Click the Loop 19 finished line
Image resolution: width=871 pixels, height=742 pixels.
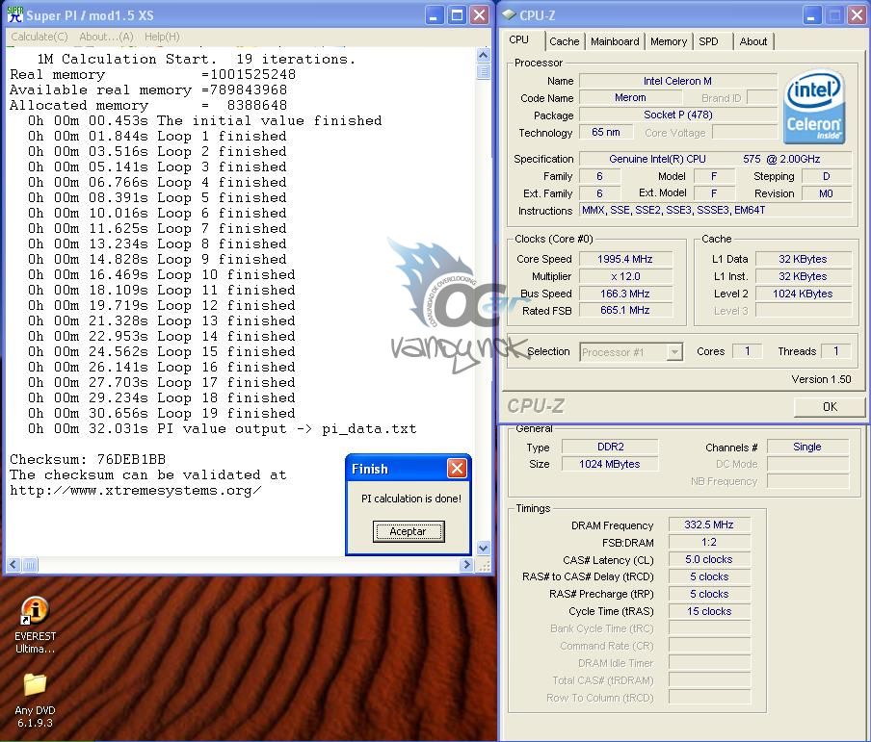pyautogui.click(x=162, y=414)
